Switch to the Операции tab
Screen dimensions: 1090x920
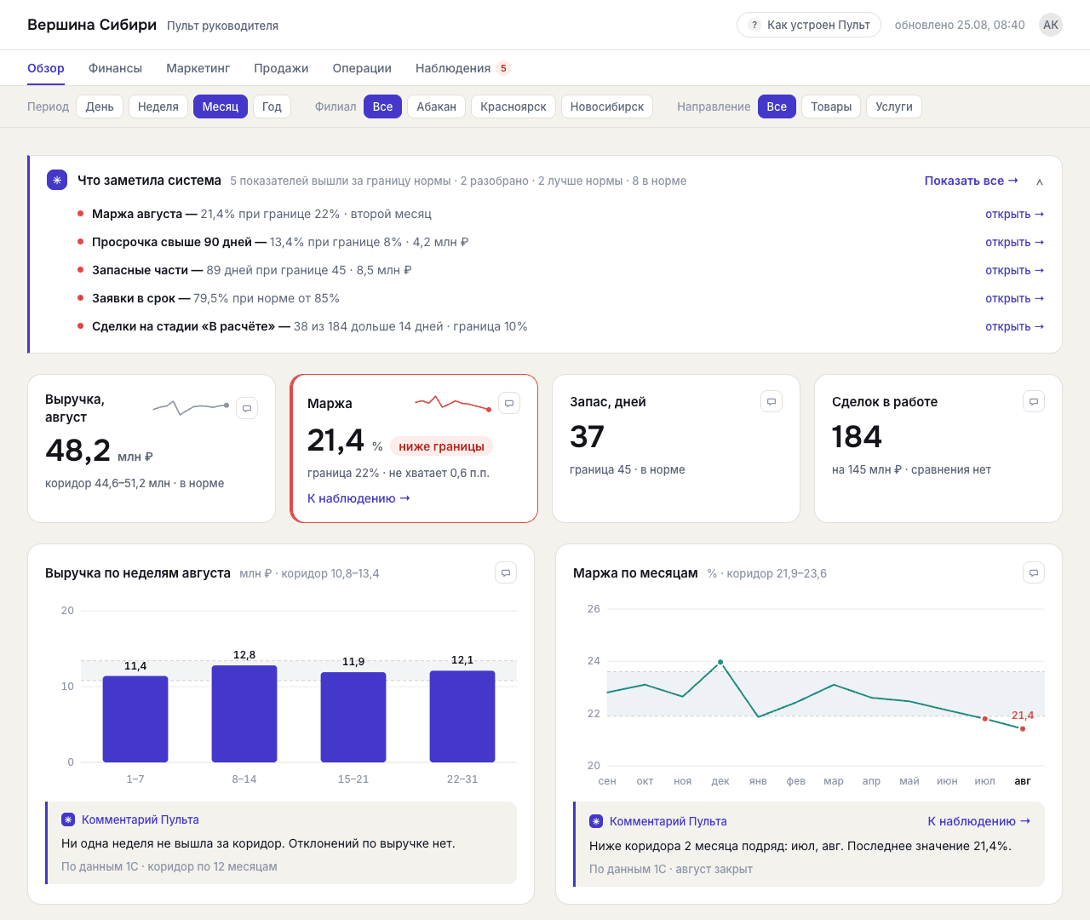[x=362, y=68]
